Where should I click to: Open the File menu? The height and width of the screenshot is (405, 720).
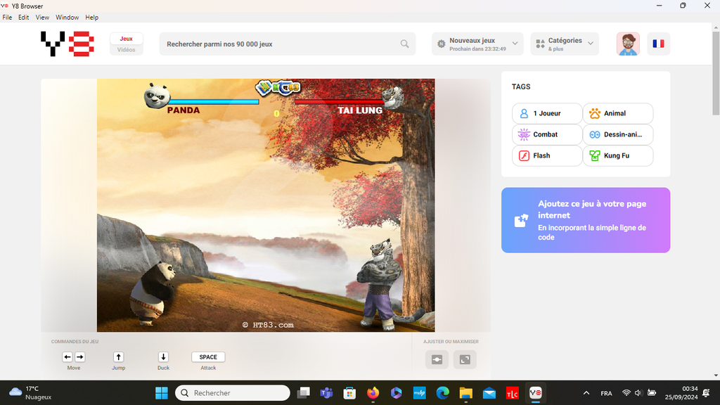(7, 17)
